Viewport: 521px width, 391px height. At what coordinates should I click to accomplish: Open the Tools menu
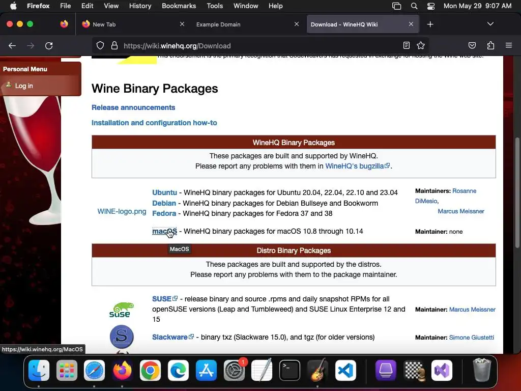(x=215, y=6)
